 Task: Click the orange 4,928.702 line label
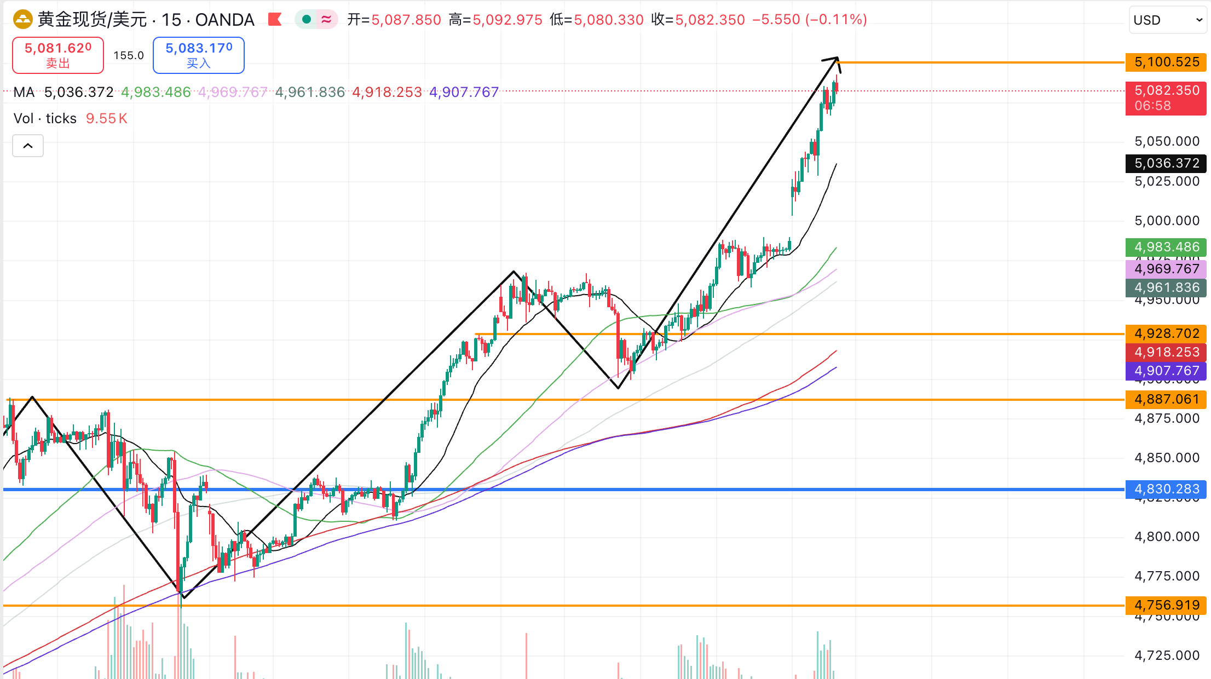point(1166,333)
